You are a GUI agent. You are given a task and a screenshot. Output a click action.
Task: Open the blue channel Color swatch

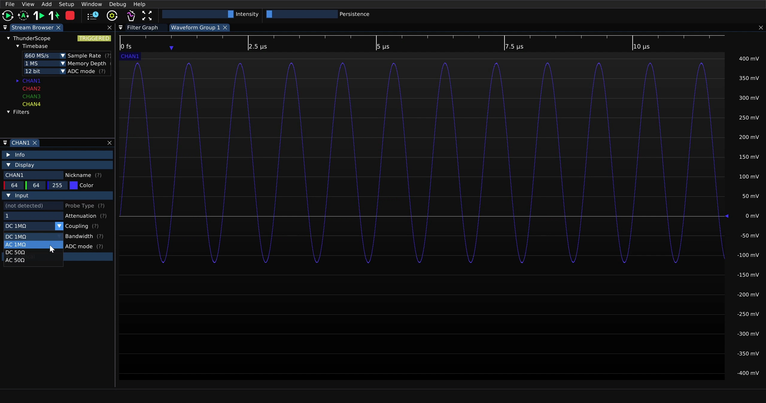coord(74,185)
